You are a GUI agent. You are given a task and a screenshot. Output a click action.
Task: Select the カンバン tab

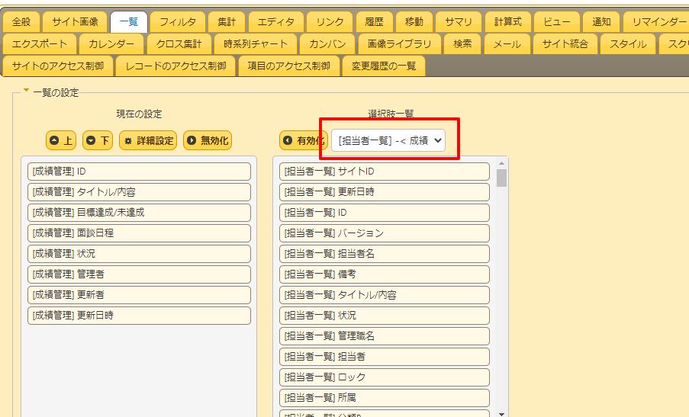[327, 44]
